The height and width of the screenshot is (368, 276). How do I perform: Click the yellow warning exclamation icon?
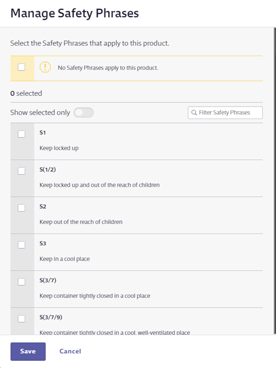click(x=45, y=67)
